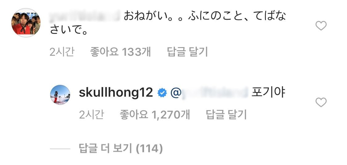View likes list 좋아요 133개
347x165 pixels.
120,52
